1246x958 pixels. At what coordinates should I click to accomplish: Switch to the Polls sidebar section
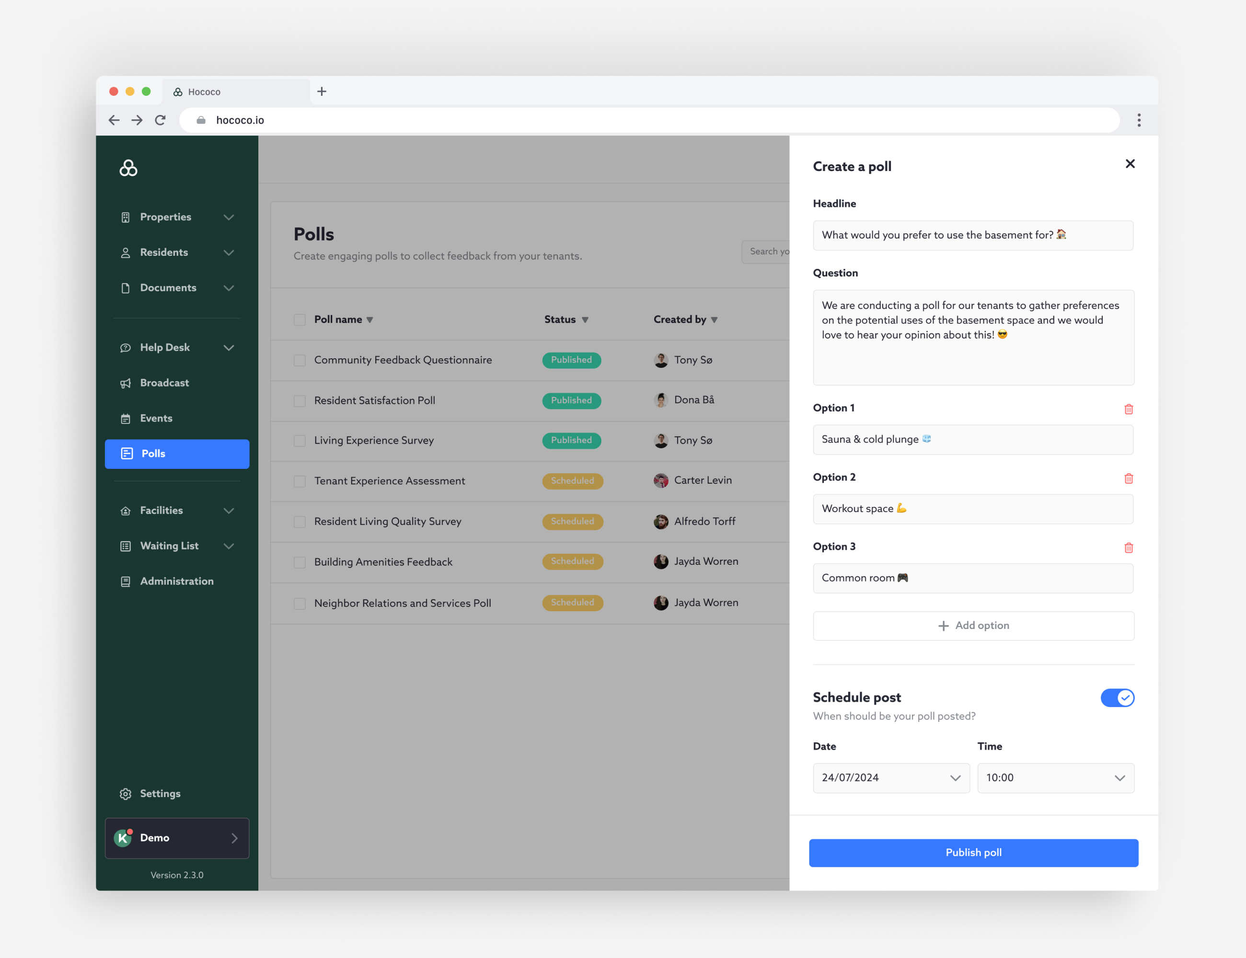click(x=153, y=454)
